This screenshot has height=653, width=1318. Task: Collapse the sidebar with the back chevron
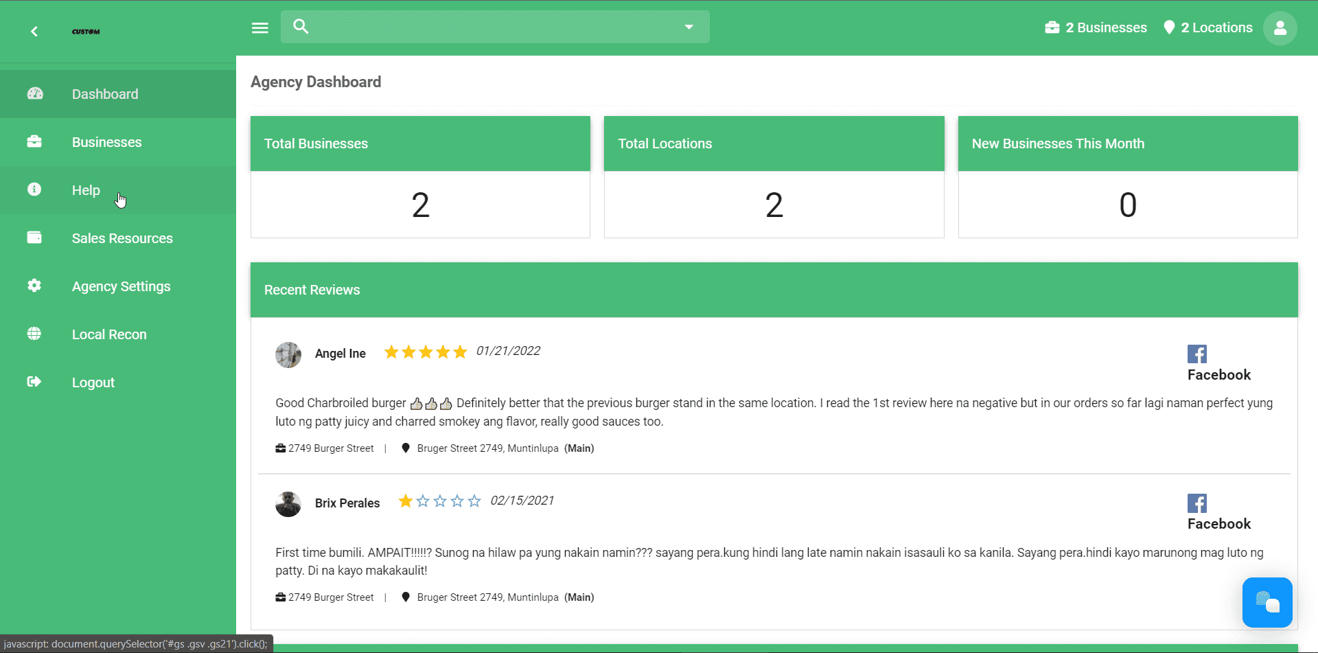33,31
